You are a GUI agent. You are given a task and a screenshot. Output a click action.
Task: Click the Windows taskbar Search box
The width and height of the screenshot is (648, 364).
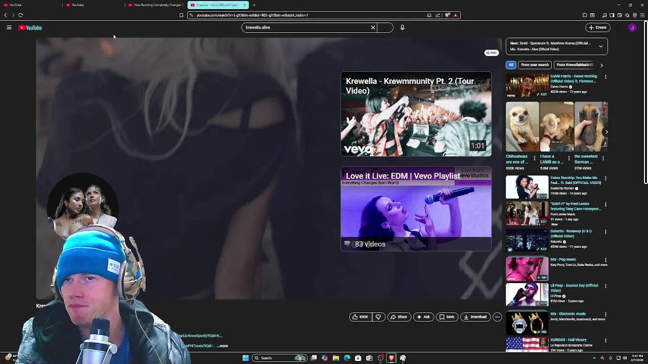coord(279,358)
